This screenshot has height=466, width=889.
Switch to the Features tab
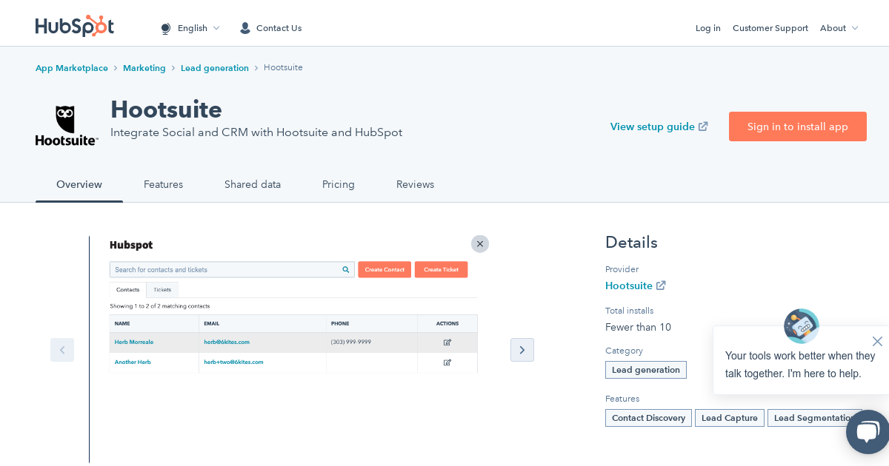tap(164, 184)
